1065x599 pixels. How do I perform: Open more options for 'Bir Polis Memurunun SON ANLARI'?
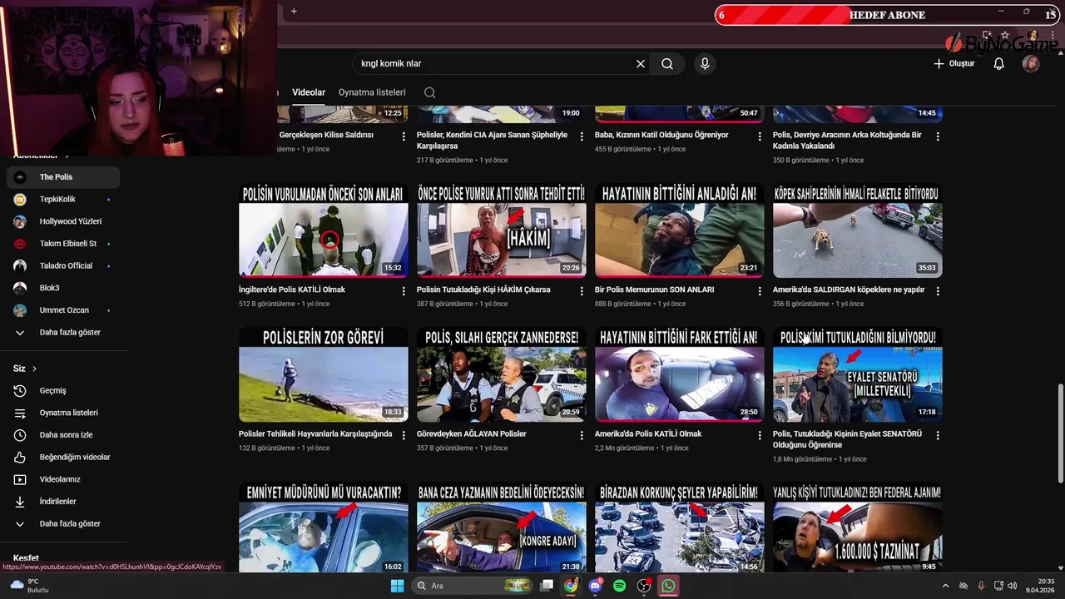coord(760,291)
